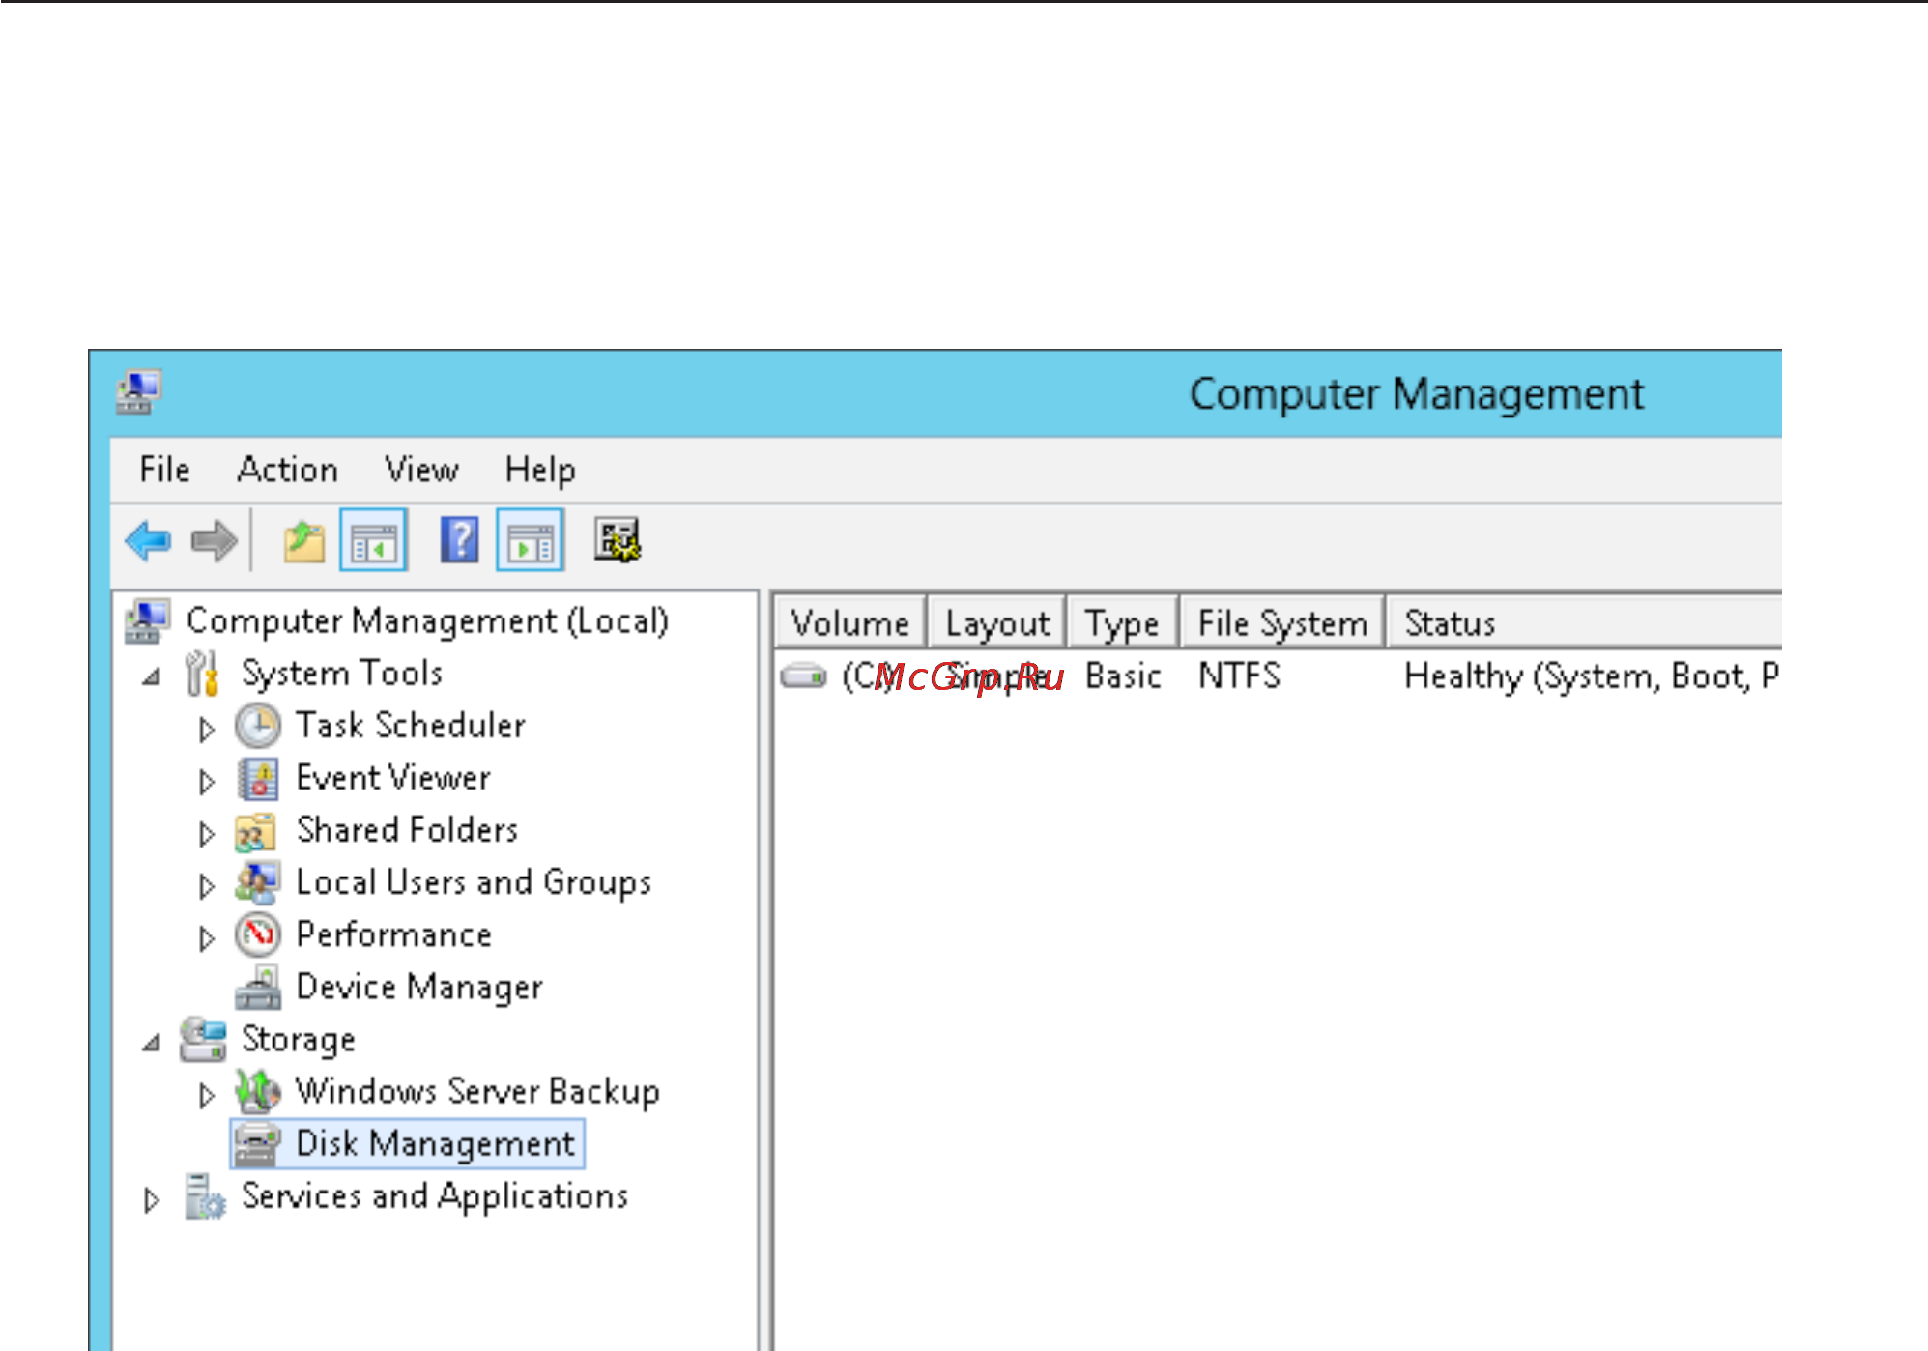
Task: Select Windows Server Backup label
Action: pos(477,1091)
